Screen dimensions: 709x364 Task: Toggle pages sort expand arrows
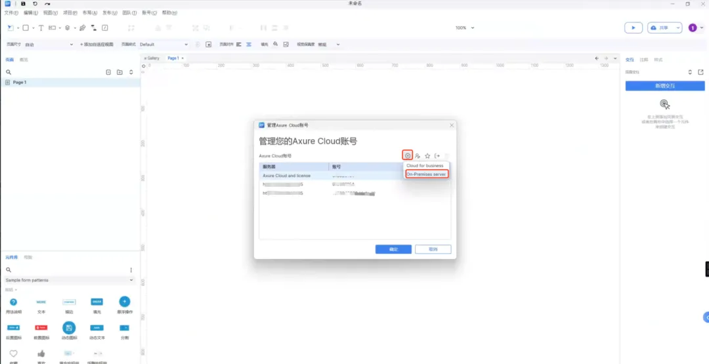pos(131,72)
